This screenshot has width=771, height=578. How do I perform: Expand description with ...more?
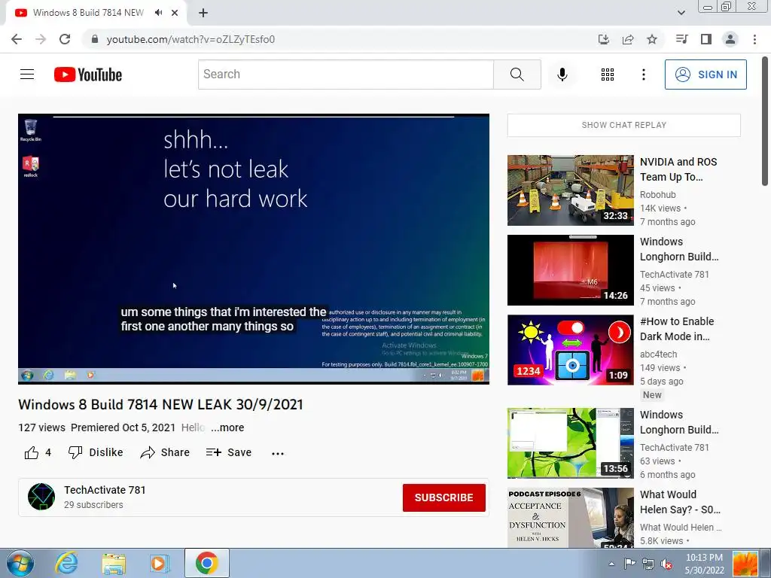[x=227, y=427]
